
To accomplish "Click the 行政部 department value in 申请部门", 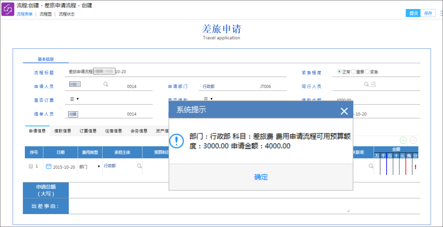I will coord(208,87).
